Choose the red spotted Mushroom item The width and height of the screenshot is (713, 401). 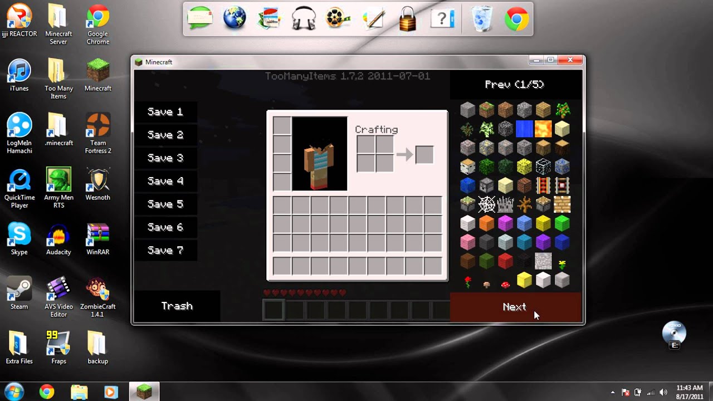[505, 283]
